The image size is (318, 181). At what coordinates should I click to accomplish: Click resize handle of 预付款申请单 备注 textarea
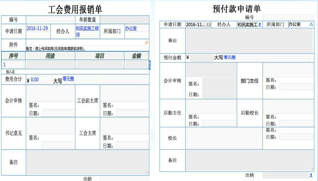pos(312,169)
